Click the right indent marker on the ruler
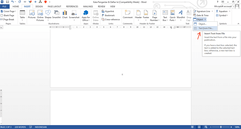This screenshot has height=129, width=241. (x=174, y=28)
